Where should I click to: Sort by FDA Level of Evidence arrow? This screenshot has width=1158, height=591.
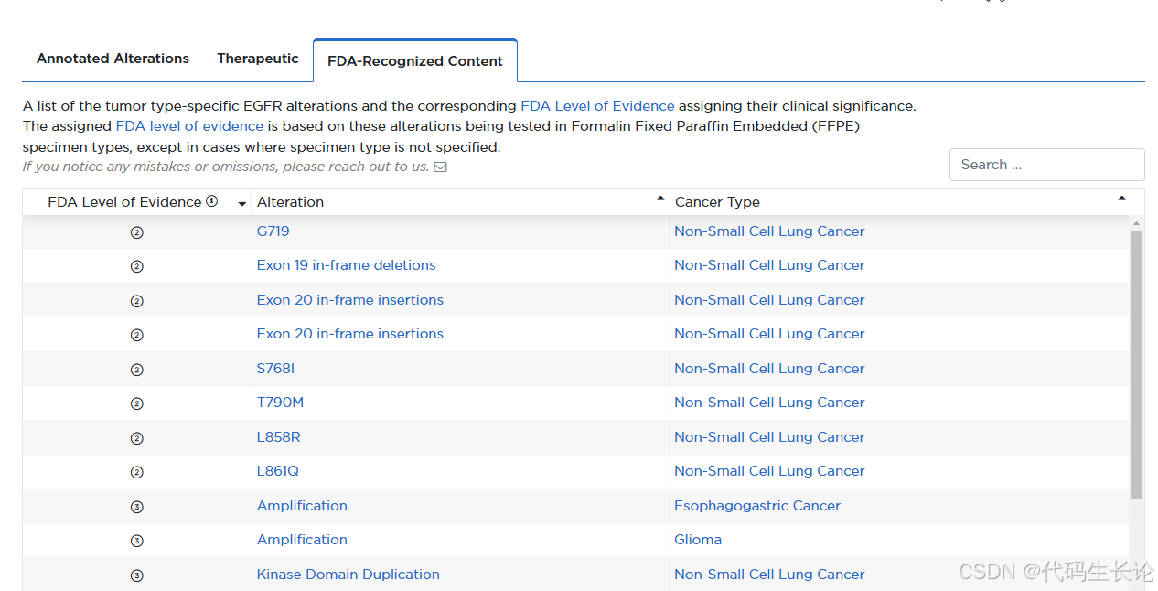(x=241, y=204)
